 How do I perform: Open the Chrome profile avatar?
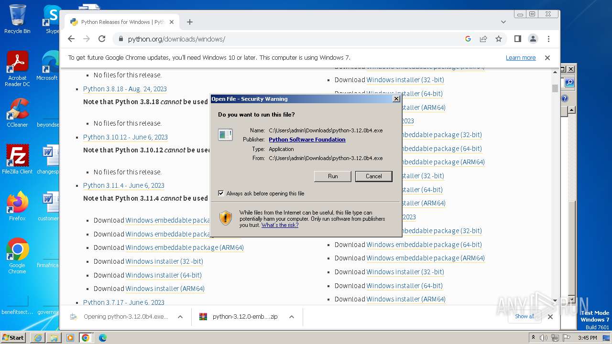click(533, 39)
